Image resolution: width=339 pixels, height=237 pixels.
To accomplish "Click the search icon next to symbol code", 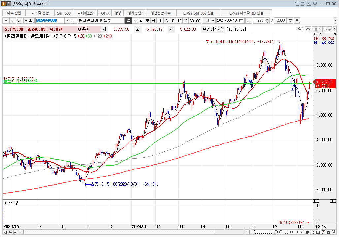I will pyautogui.click(x=74, y=20).
